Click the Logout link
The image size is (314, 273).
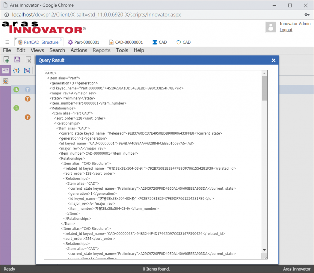point(286,30)
